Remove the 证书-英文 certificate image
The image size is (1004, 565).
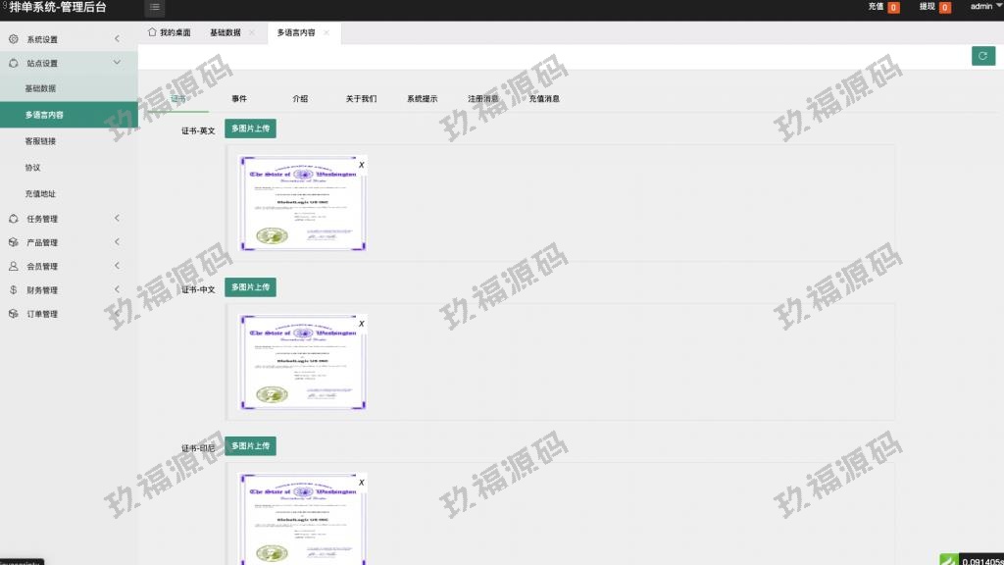click(361, 165)
